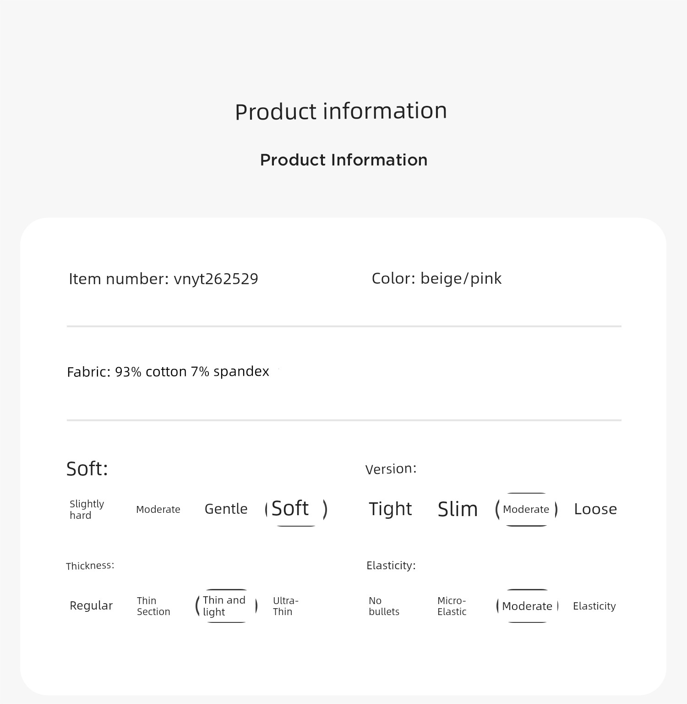687x704 pixels.
Task: Choose the Thin Section thickness option
Action: click(x=153, y=606)
